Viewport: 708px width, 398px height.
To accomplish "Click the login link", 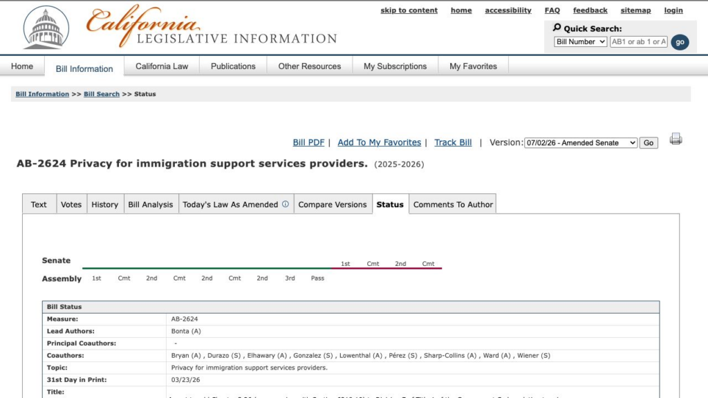I will pos(673,10).
